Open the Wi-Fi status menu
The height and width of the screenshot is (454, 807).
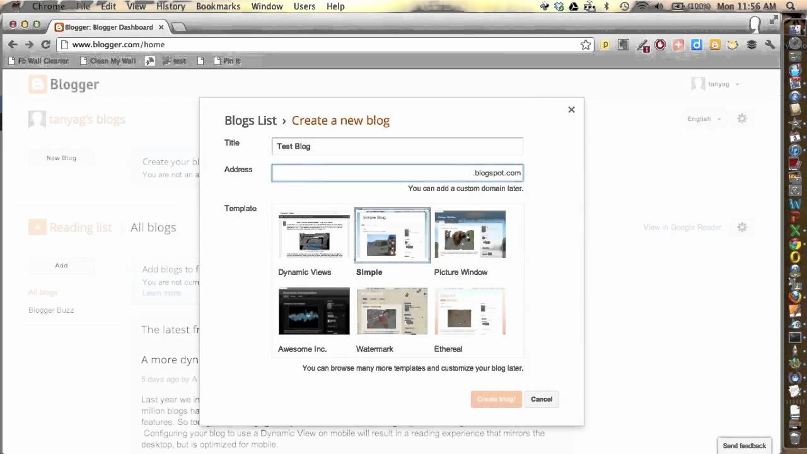(642, 6)
